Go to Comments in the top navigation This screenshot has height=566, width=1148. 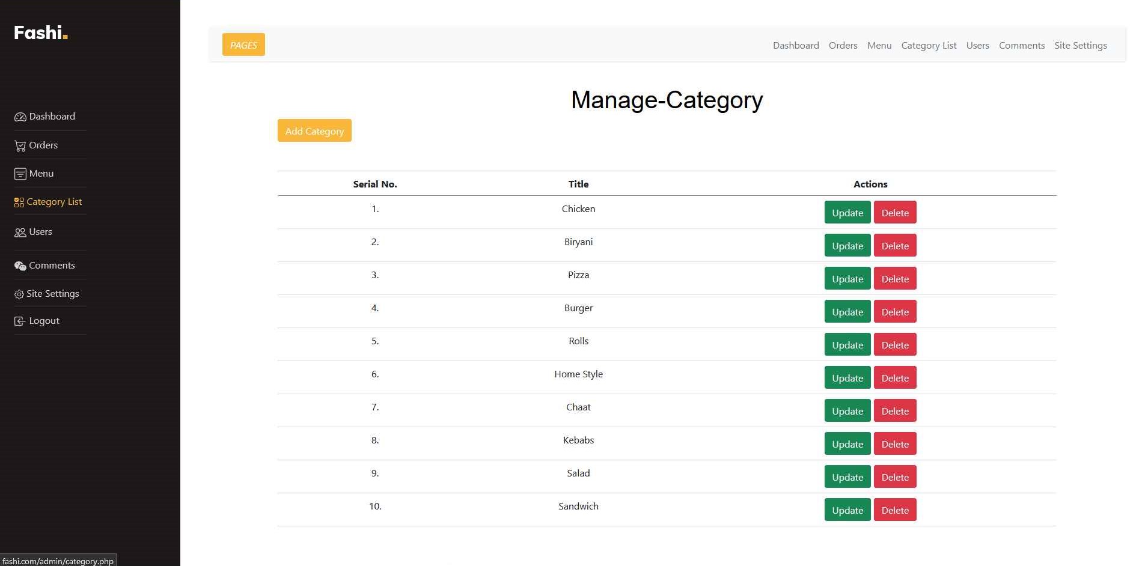tap(1021, 46)
